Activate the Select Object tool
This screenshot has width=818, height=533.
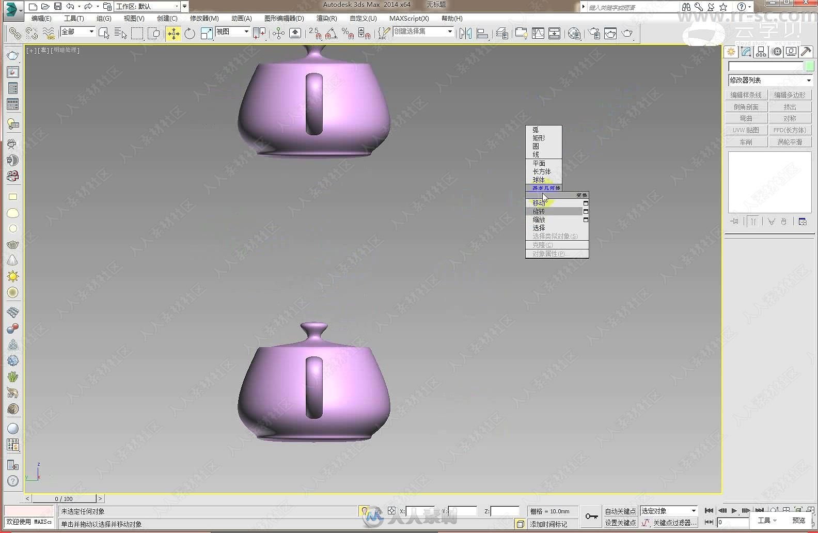(x=104, y=34)
